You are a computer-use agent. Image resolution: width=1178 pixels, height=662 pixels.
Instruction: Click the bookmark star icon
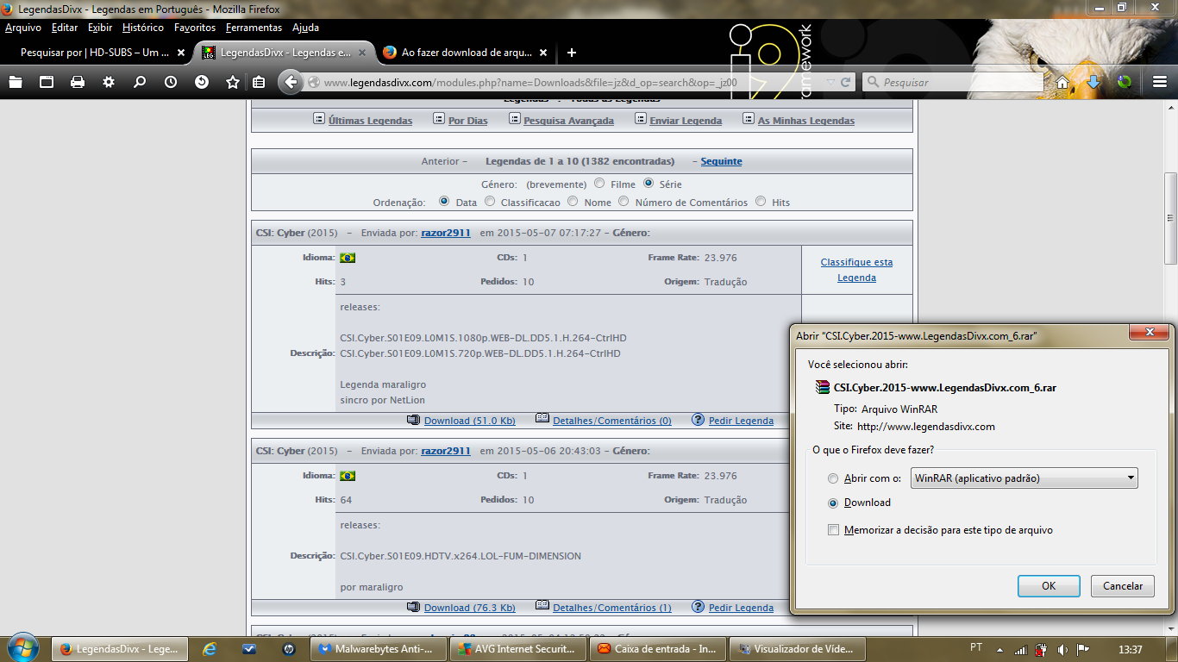[x=232, y=82]
